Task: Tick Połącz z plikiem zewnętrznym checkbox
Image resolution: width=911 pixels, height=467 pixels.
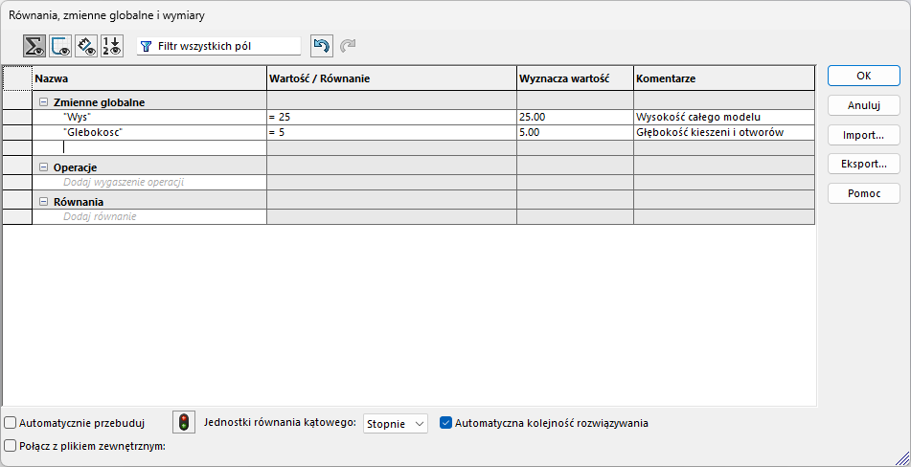Action: coord(11,446)
